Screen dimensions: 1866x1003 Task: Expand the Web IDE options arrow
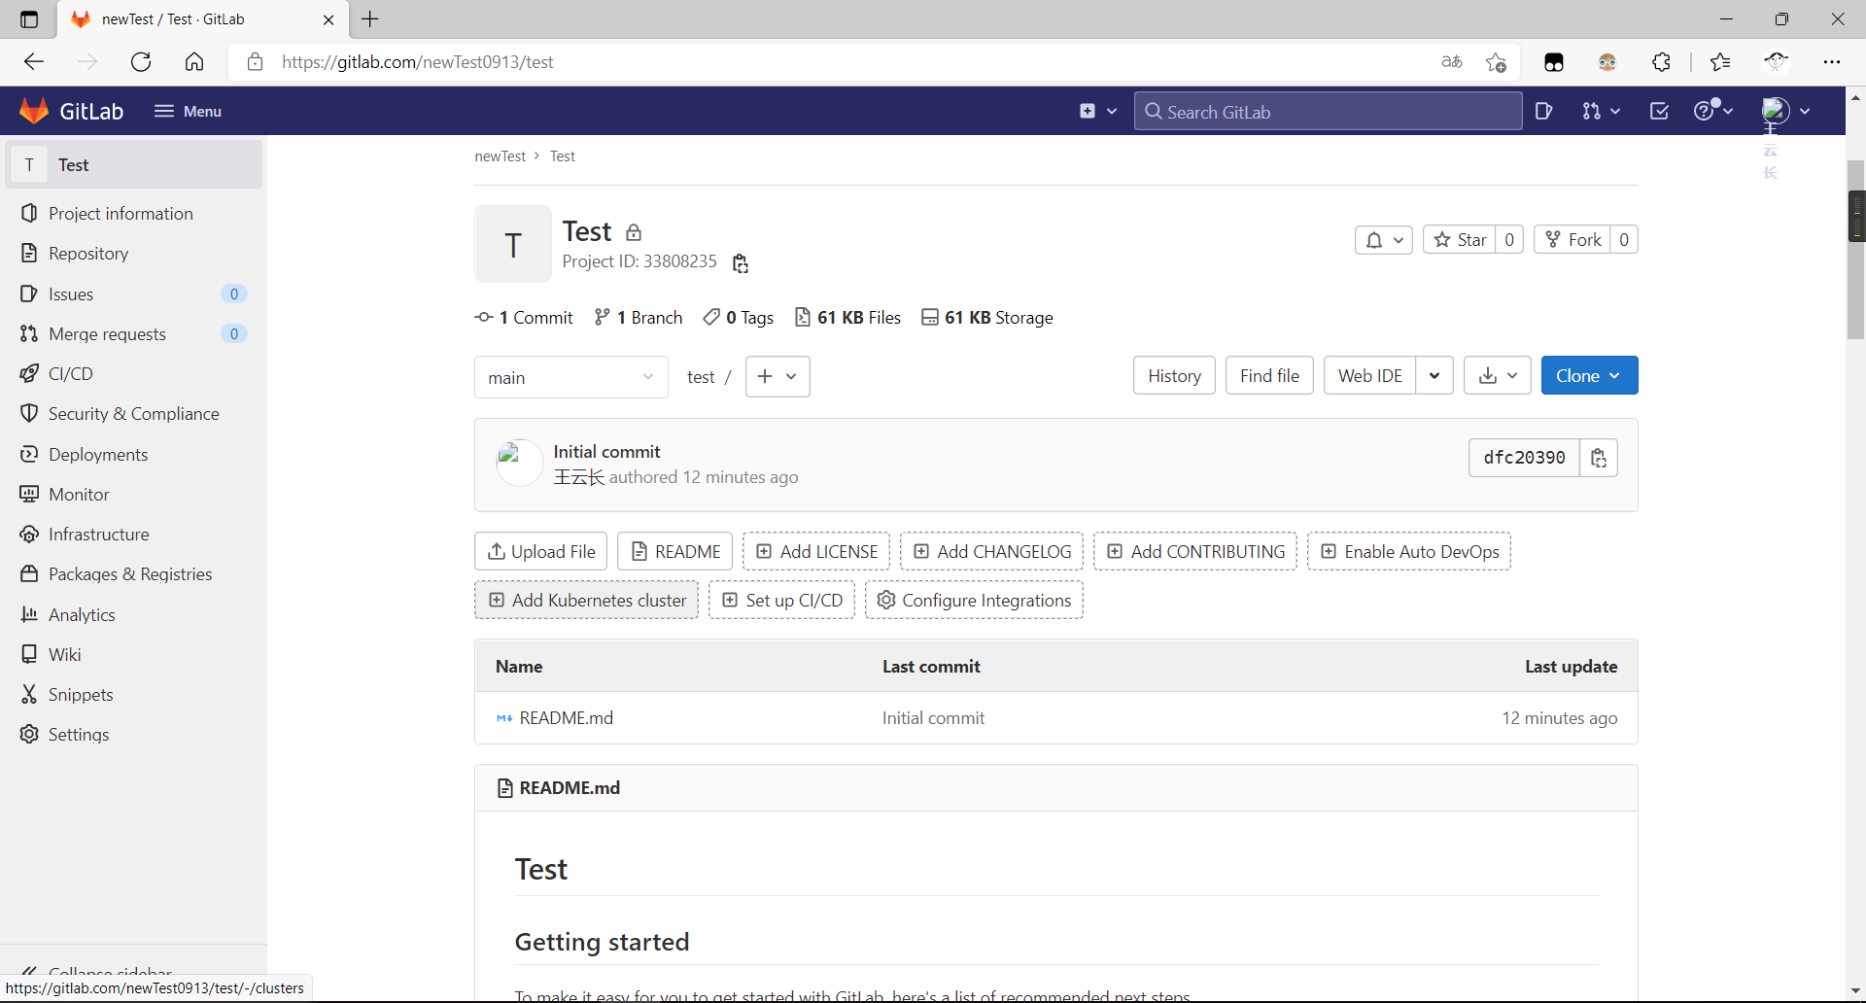pyautogui.click(x=1434, y=375)
